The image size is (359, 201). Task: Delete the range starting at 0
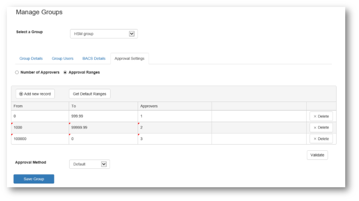point(321,116)
